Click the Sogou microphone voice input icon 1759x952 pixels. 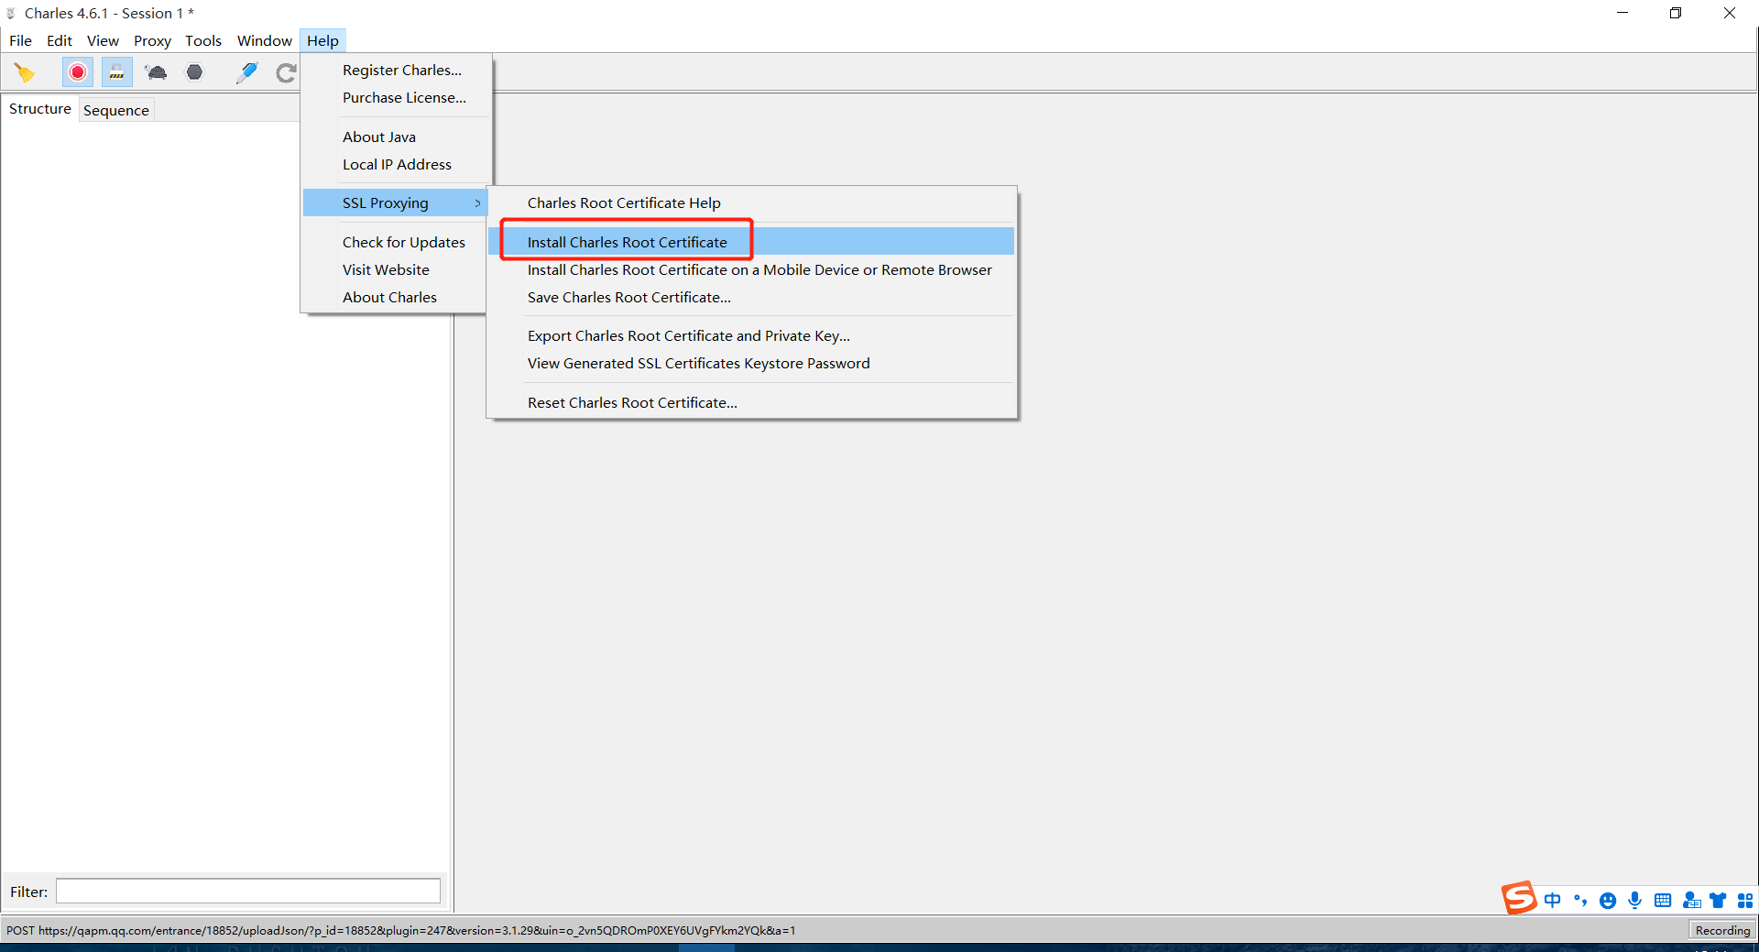pos(1634,901)
